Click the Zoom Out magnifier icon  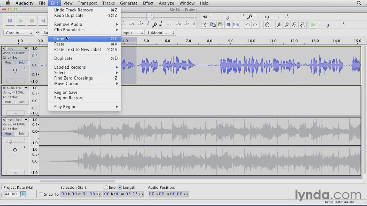(287, 25)
